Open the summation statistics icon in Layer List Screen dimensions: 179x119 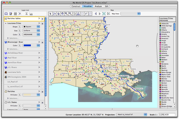coord(26,14)
